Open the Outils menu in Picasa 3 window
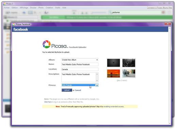 click(58, 8)
